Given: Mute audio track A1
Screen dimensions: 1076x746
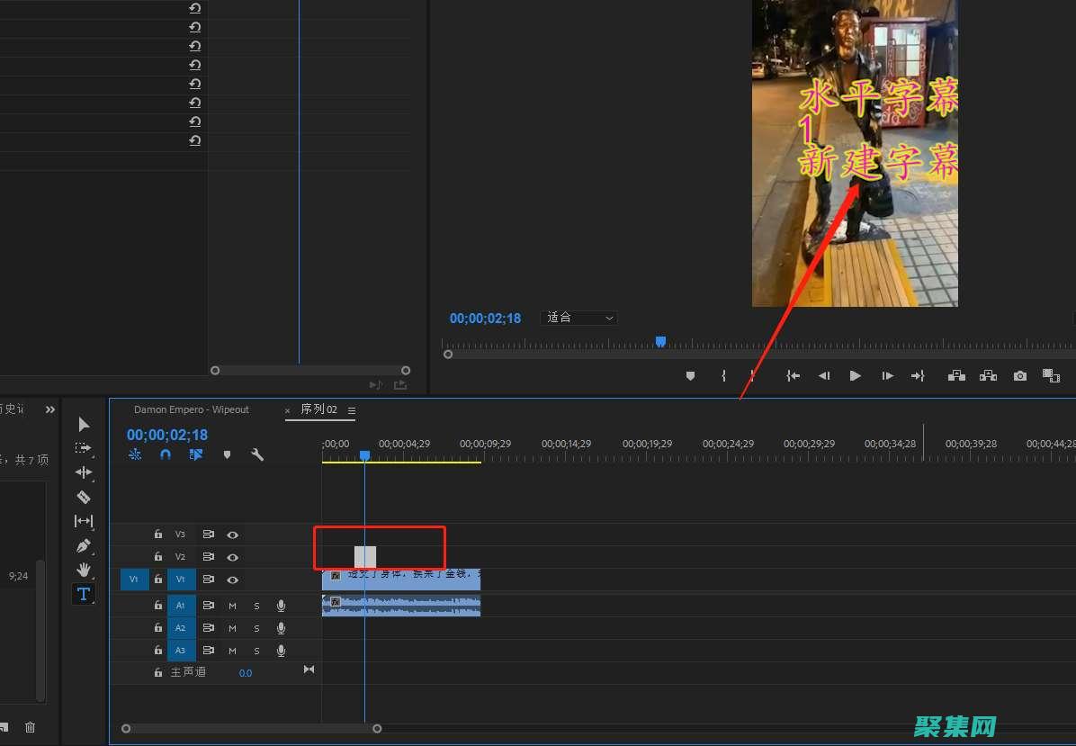Looking at the screenshot, I should 232,606.
